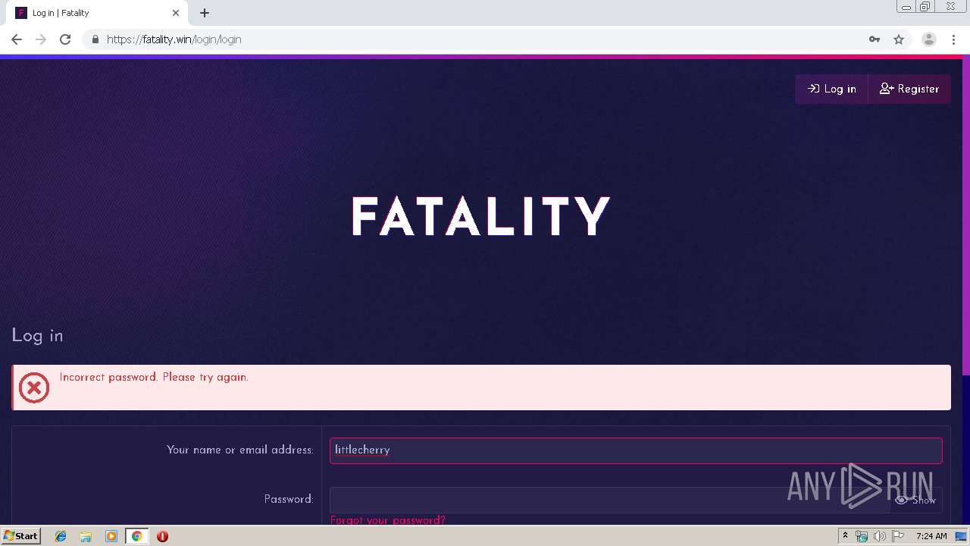Show hidden system tray icons

tap(845, 536)
